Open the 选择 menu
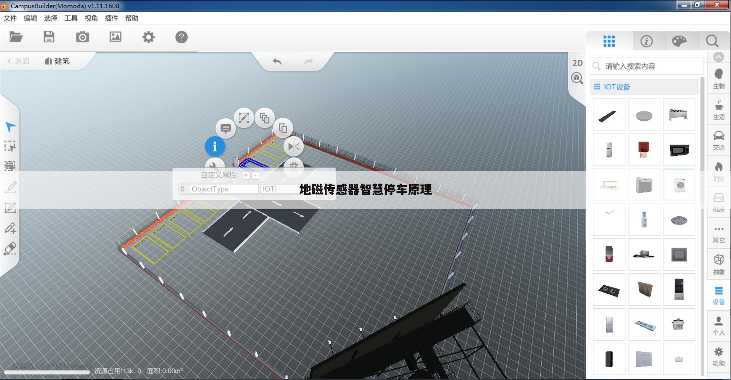The width and height of the screenshot is (731, 380). [51, 18]
